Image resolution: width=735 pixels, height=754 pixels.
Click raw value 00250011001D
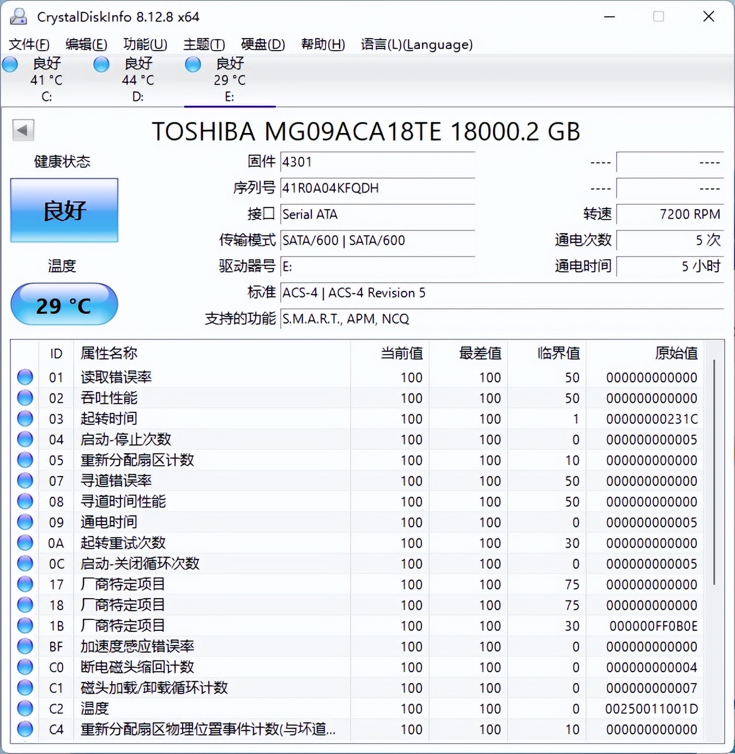click(x=652, y=709)
